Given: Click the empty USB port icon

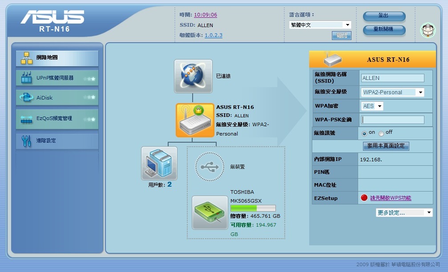Looking at the screenshot, I should click(x=210, y=167).
